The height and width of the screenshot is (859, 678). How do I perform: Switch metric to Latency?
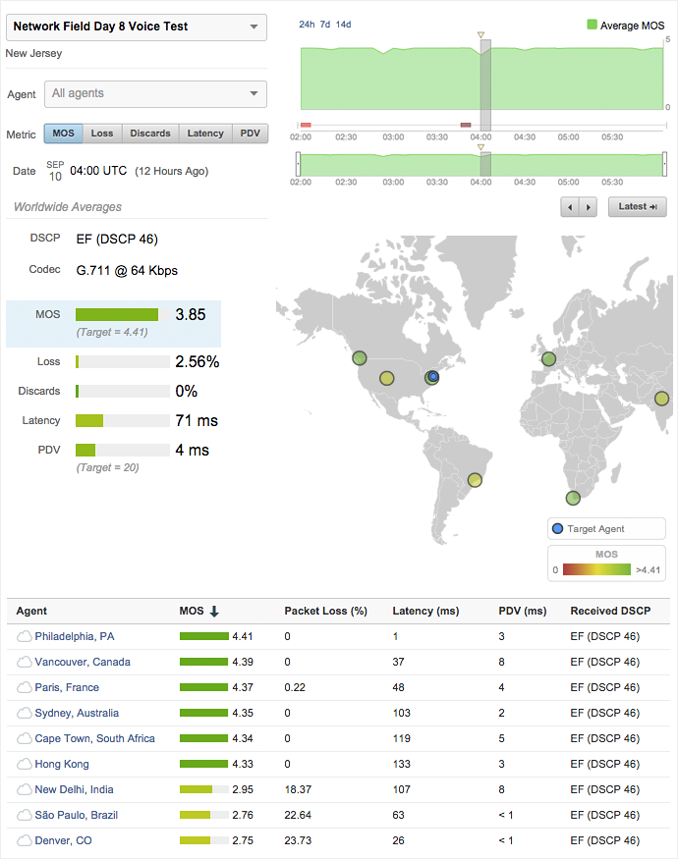pos(206,134)
